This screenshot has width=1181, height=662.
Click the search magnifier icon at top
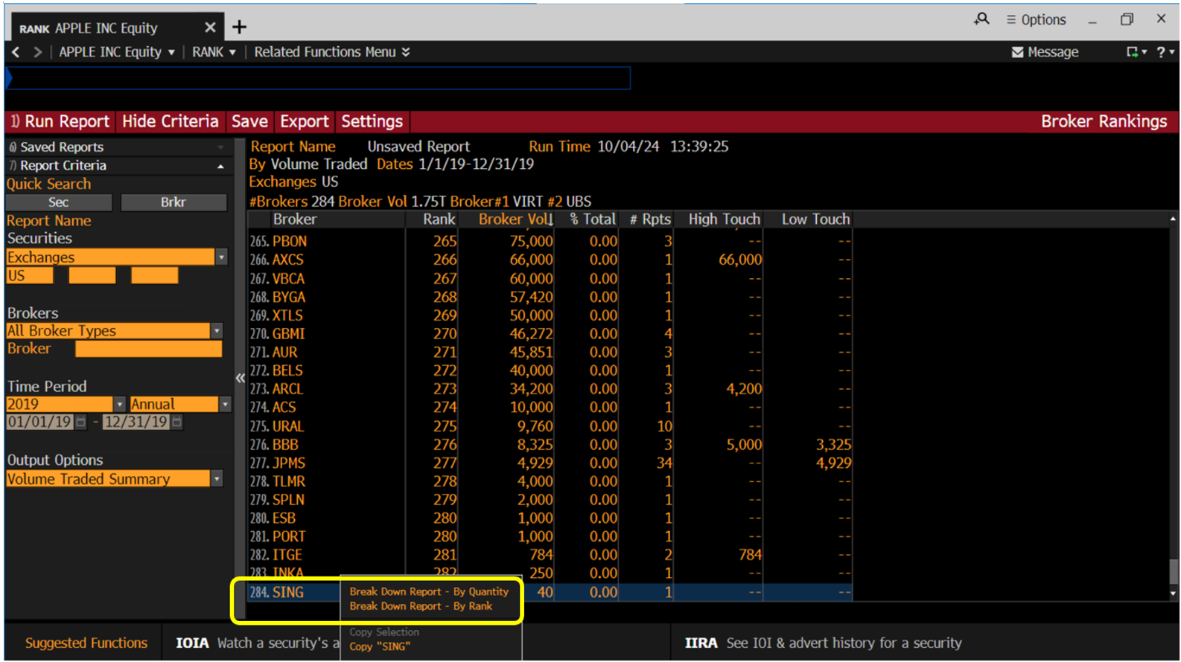(x=981, y=19)
